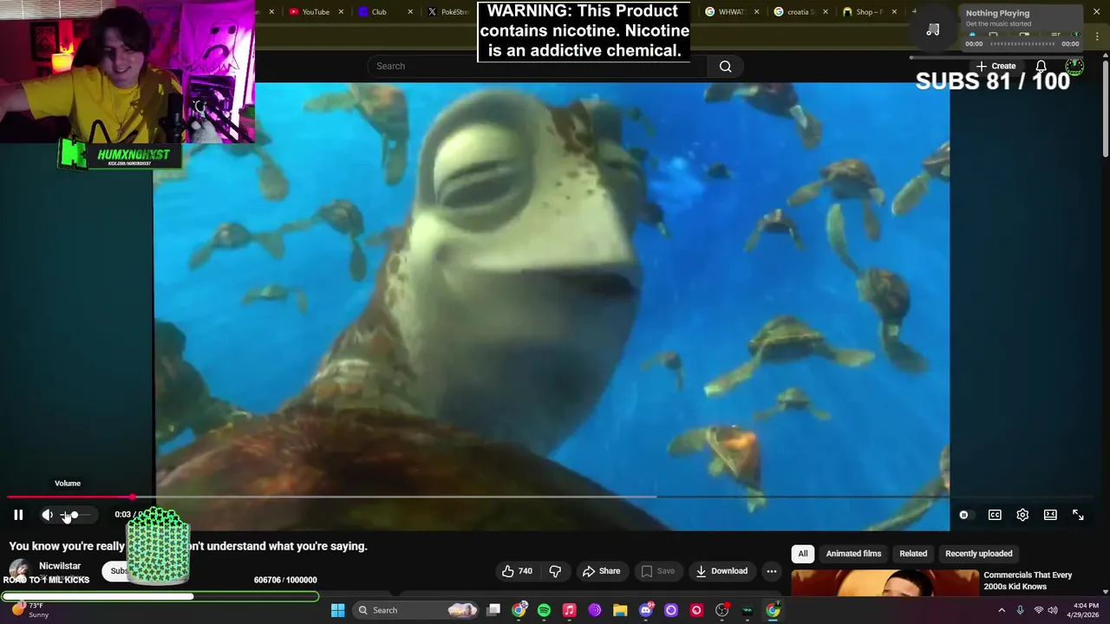Open OBS Studio from the taskbar
This screenshot has width=1110, height=624.
pos(721,610)
